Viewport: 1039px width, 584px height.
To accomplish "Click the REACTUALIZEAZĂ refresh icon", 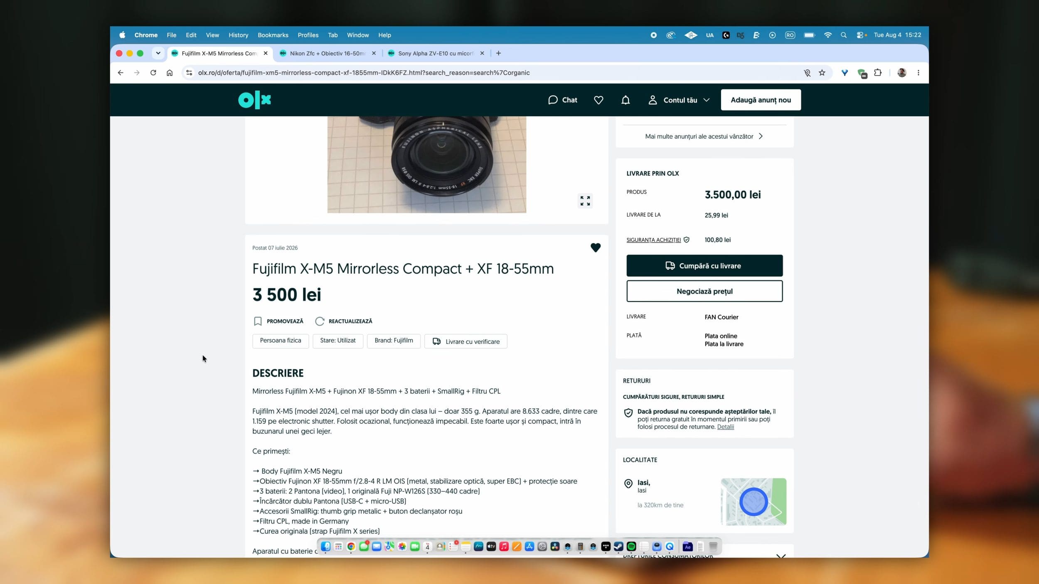I will click(x=320, y=321).
